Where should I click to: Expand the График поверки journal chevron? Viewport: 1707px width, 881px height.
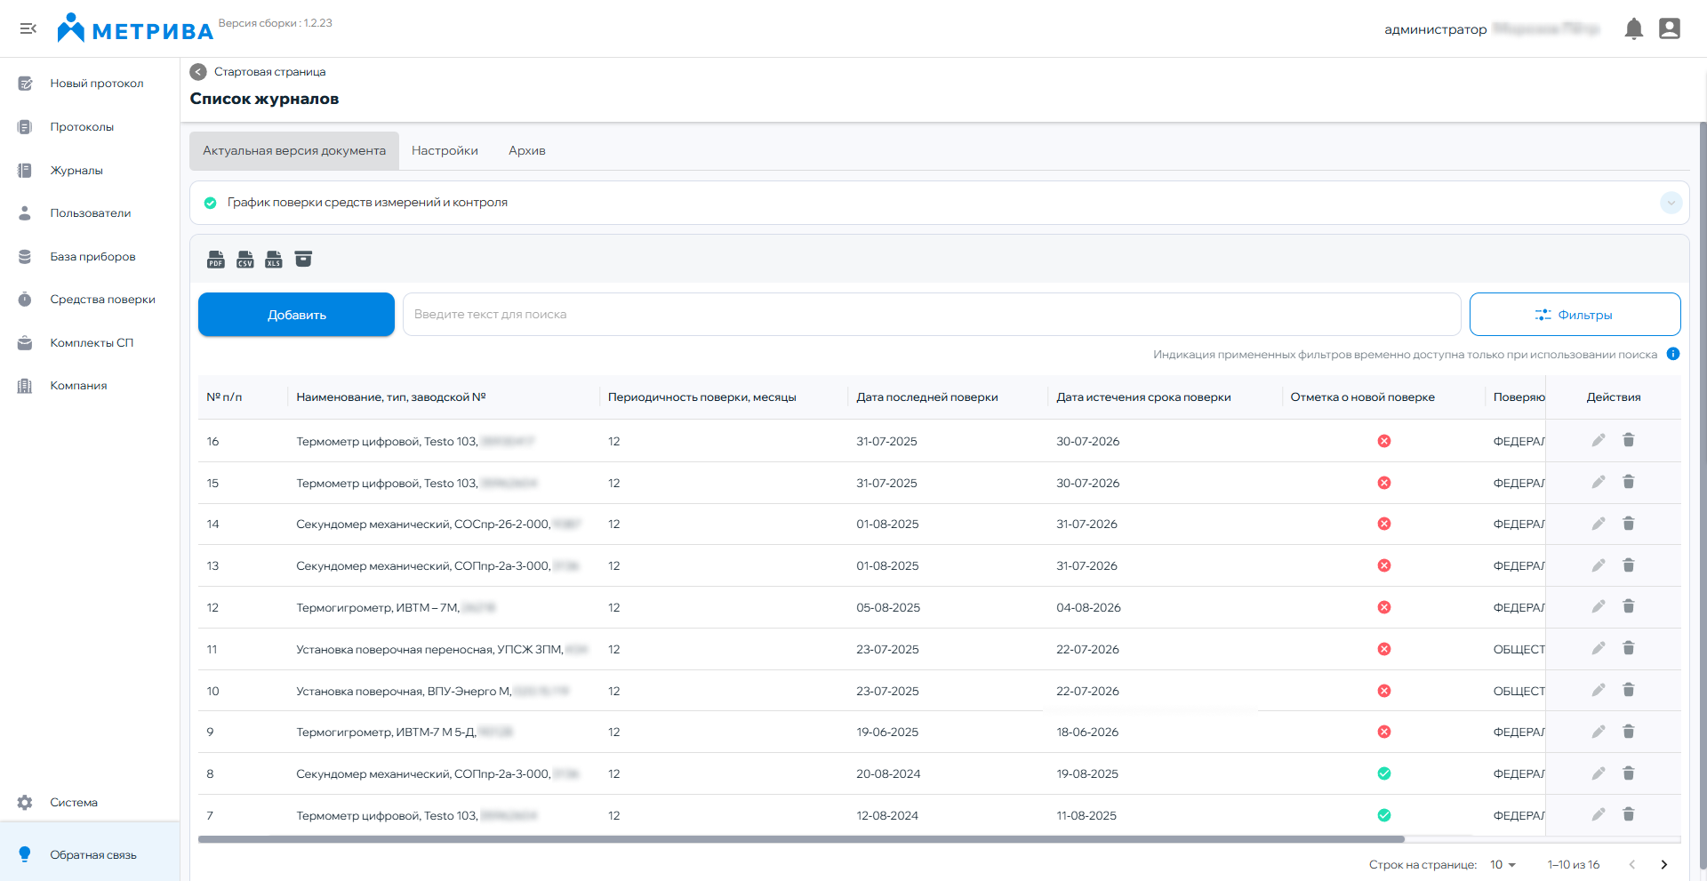[x=1671, y=203]
